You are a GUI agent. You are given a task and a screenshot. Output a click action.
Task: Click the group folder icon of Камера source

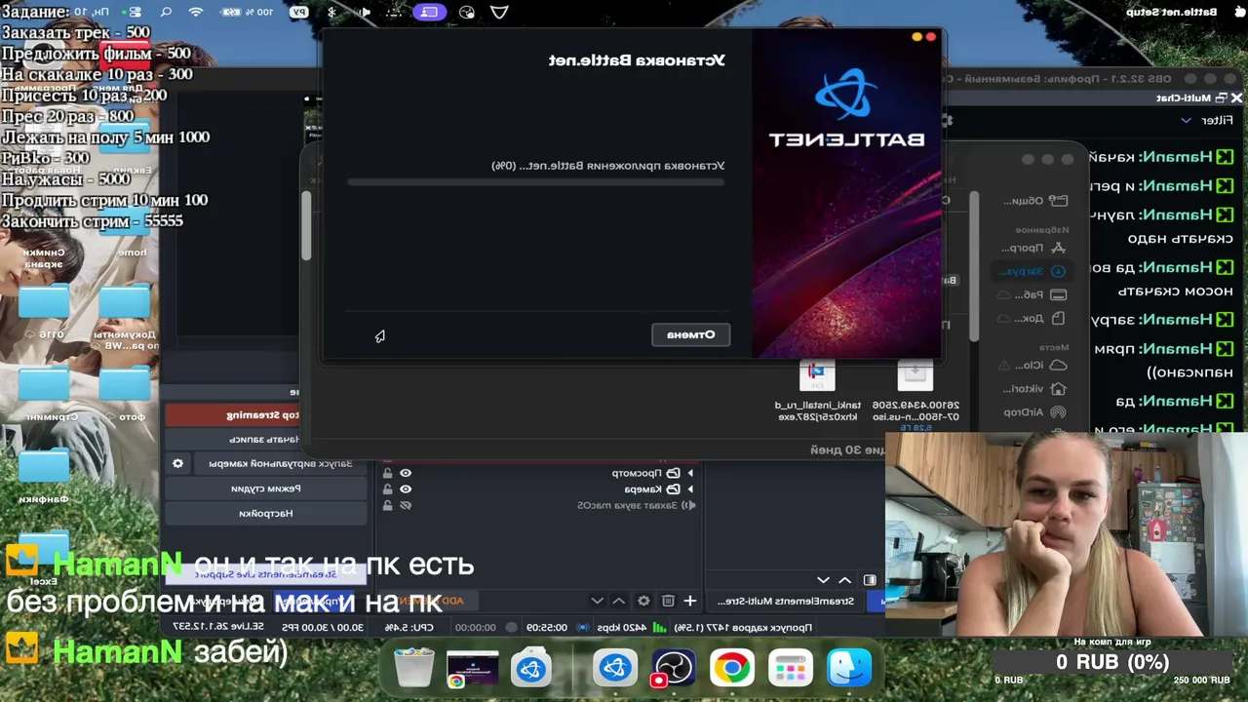[x=673, y=489]
